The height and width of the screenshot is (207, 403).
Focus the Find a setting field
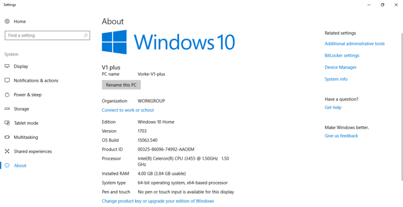coord(47,35)
